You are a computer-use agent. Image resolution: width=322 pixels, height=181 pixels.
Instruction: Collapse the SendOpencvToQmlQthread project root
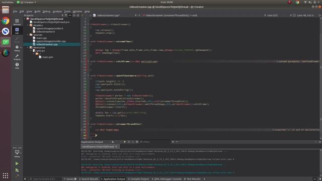(25, 19)
